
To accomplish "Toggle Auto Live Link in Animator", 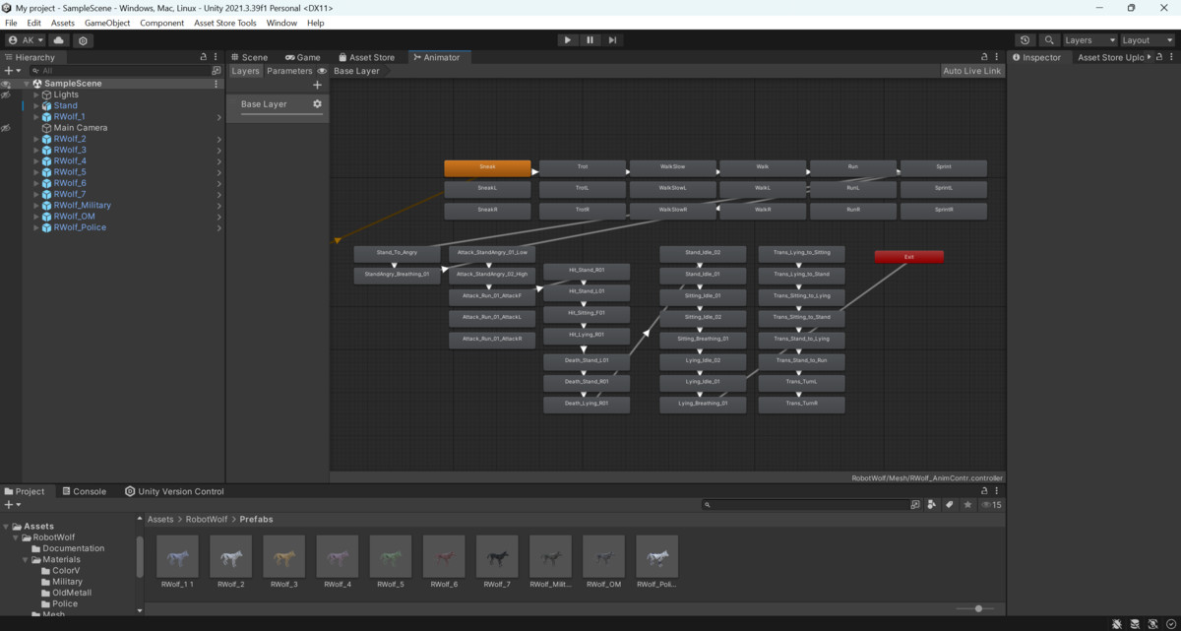I will 971,72.
